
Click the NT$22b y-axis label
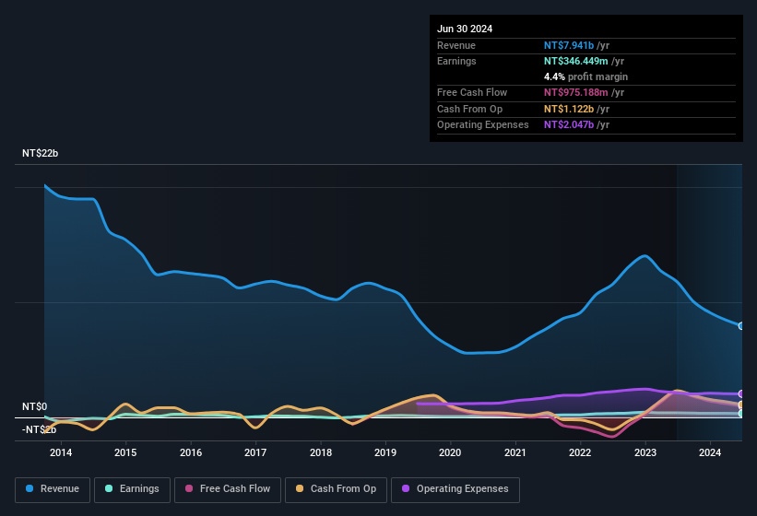coord(40,153)
